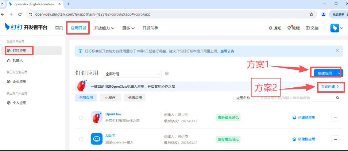Click the browser address bar URL

(x=93, y=15)
